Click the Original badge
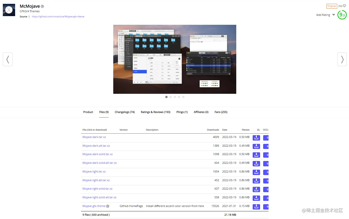349x219 pixels. pos(332,6)
